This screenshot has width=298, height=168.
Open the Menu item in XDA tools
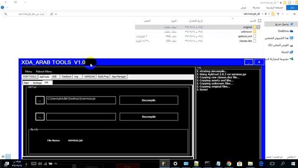(x=28, y=71)
